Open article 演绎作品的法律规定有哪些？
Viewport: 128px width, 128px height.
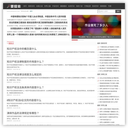tap(23, 113)
